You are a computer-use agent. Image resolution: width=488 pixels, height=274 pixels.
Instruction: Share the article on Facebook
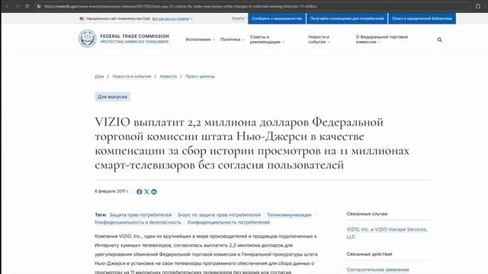[139, 192]
